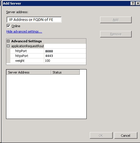The image size is (140, 143).
Task: Click the Add button
Action: click(116, 20)
